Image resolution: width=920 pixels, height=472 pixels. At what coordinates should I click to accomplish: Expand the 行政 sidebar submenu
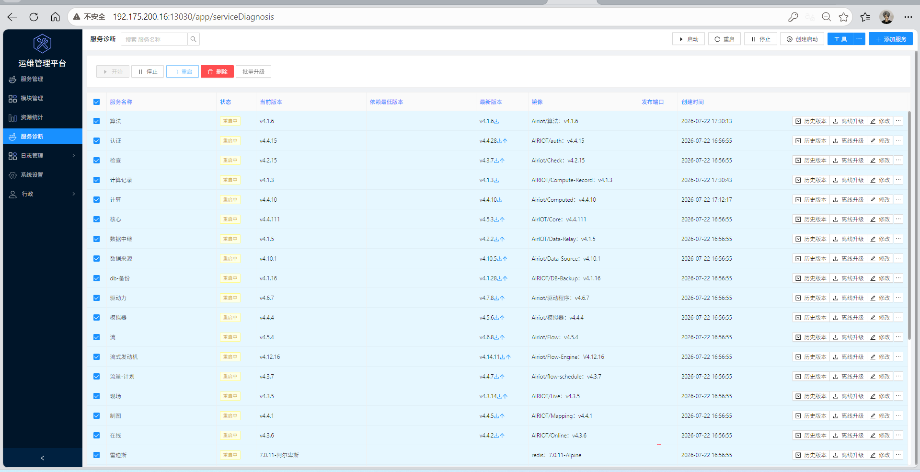43,194
